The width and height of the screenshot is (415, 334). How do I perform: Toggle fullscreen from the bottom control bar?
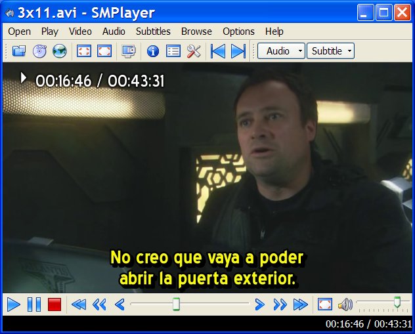click(325, 304)
